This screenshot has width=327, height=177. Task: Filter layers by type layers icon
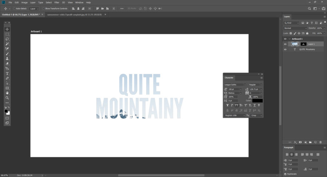312,23
